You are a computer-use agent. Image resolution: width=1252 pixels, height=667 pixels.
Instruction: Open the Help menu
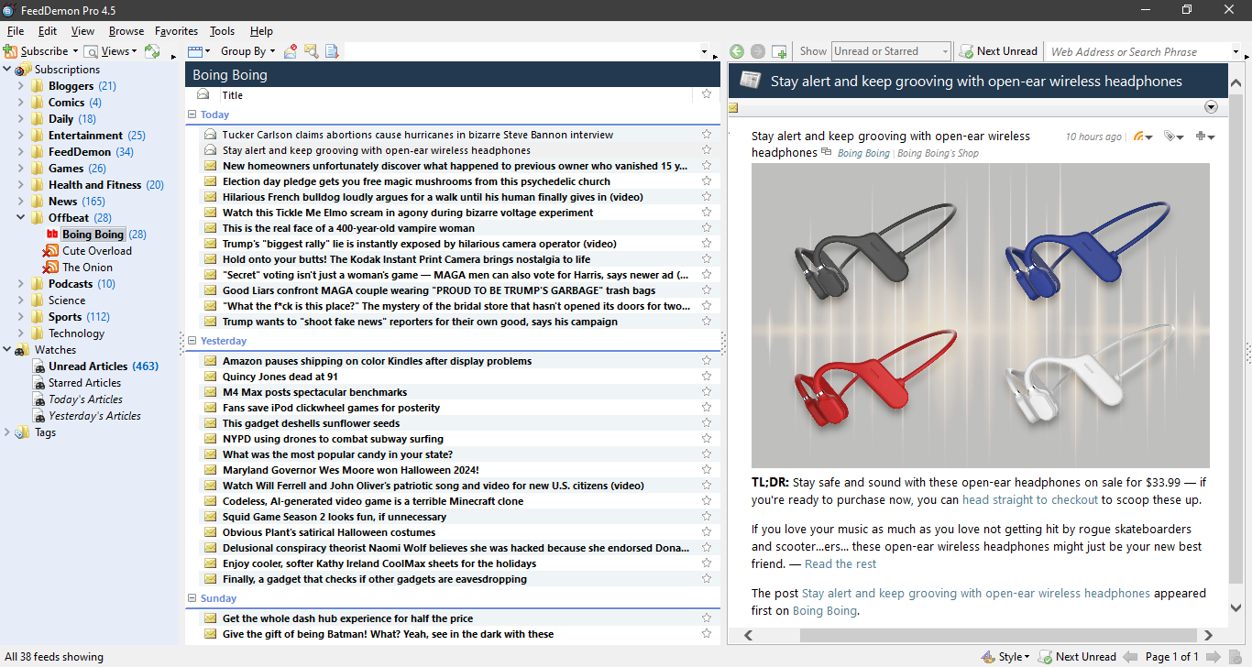point(261,31)
